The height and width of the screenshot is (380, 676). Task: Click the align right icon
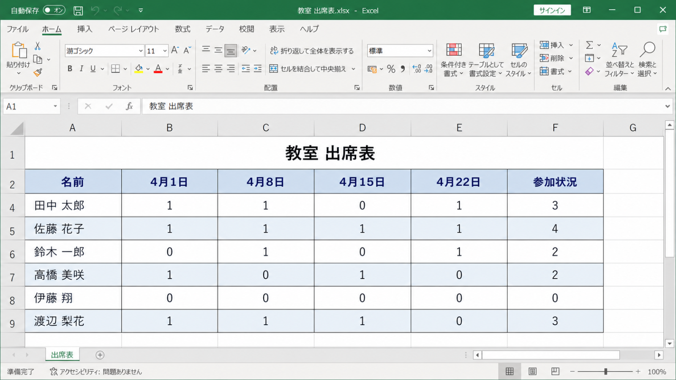[231, 68]
